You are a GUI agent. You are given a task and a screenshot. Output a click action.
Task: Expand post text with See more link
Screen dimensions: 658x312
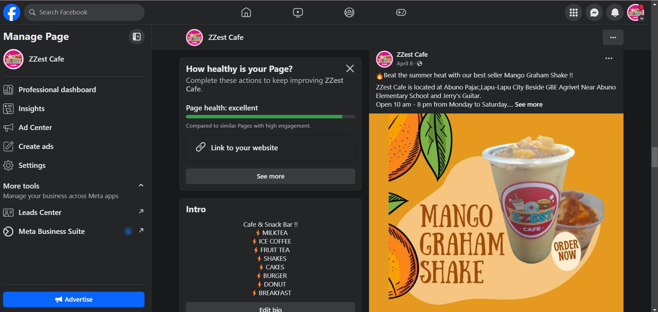(x=529, y=105)
